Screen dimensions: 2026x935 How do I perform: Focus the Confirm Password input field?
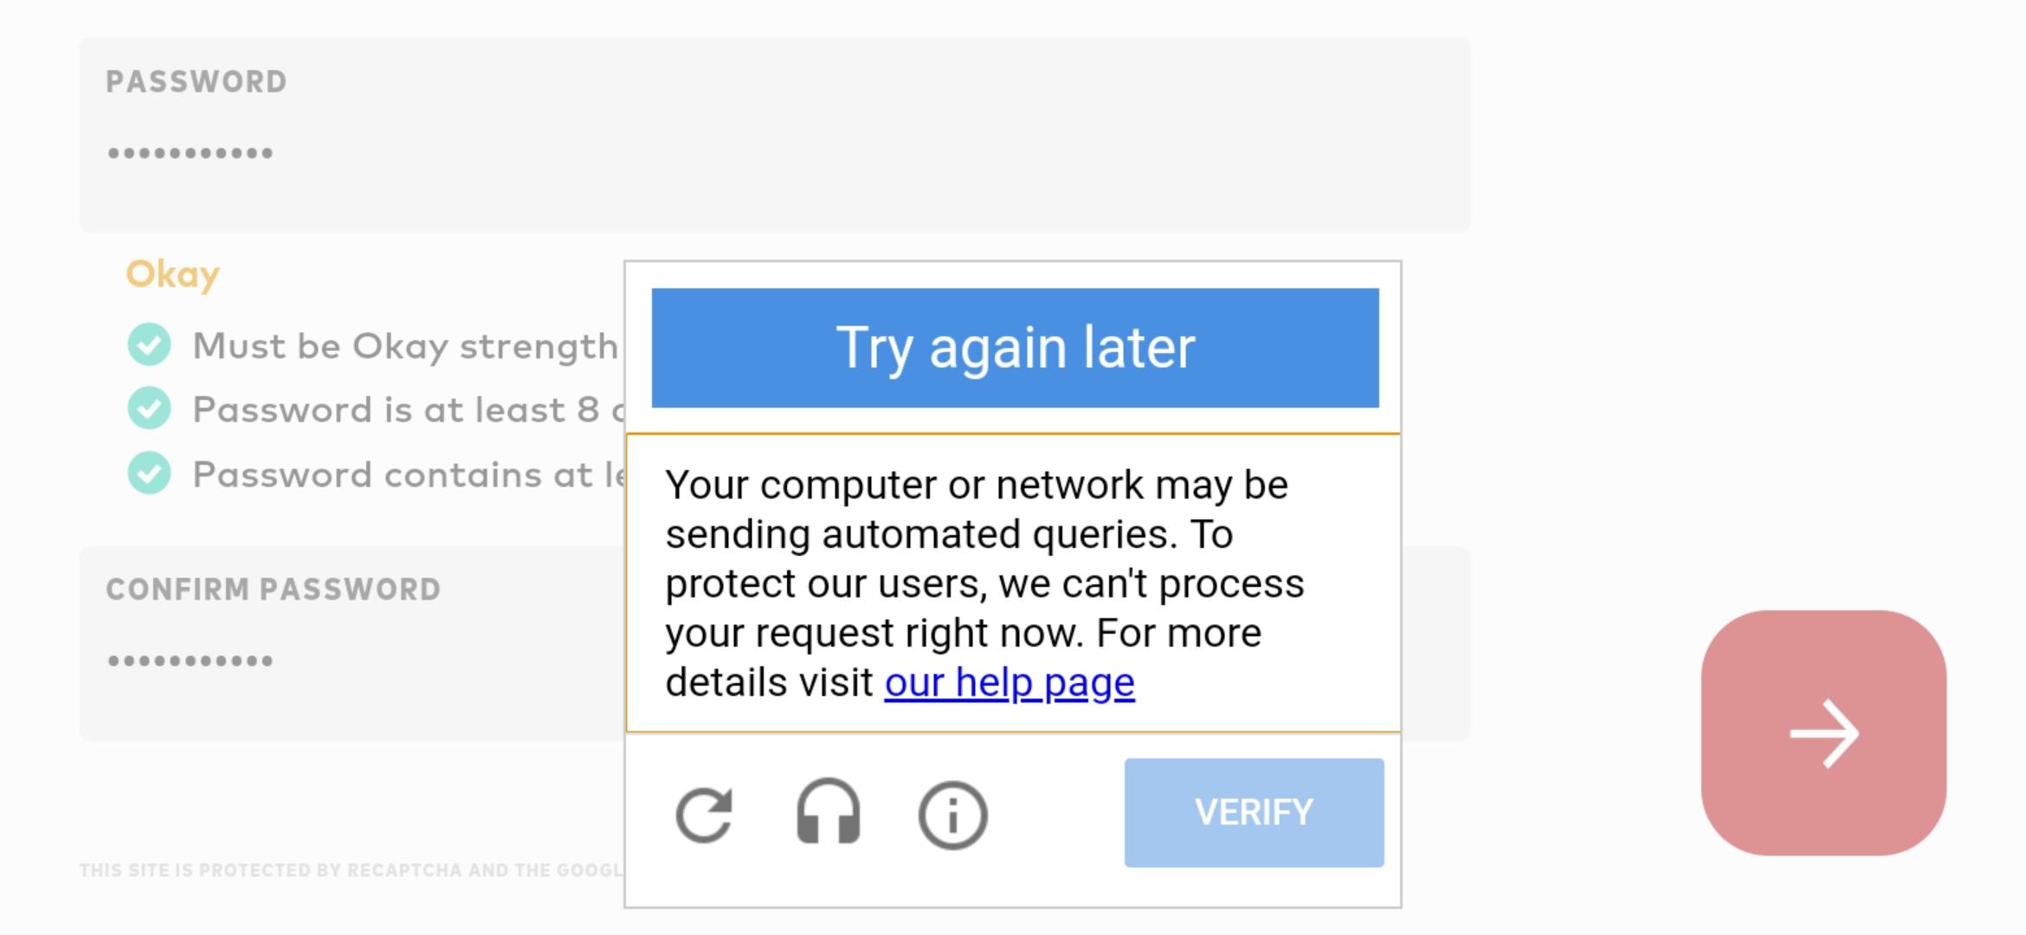click(346, 661)
